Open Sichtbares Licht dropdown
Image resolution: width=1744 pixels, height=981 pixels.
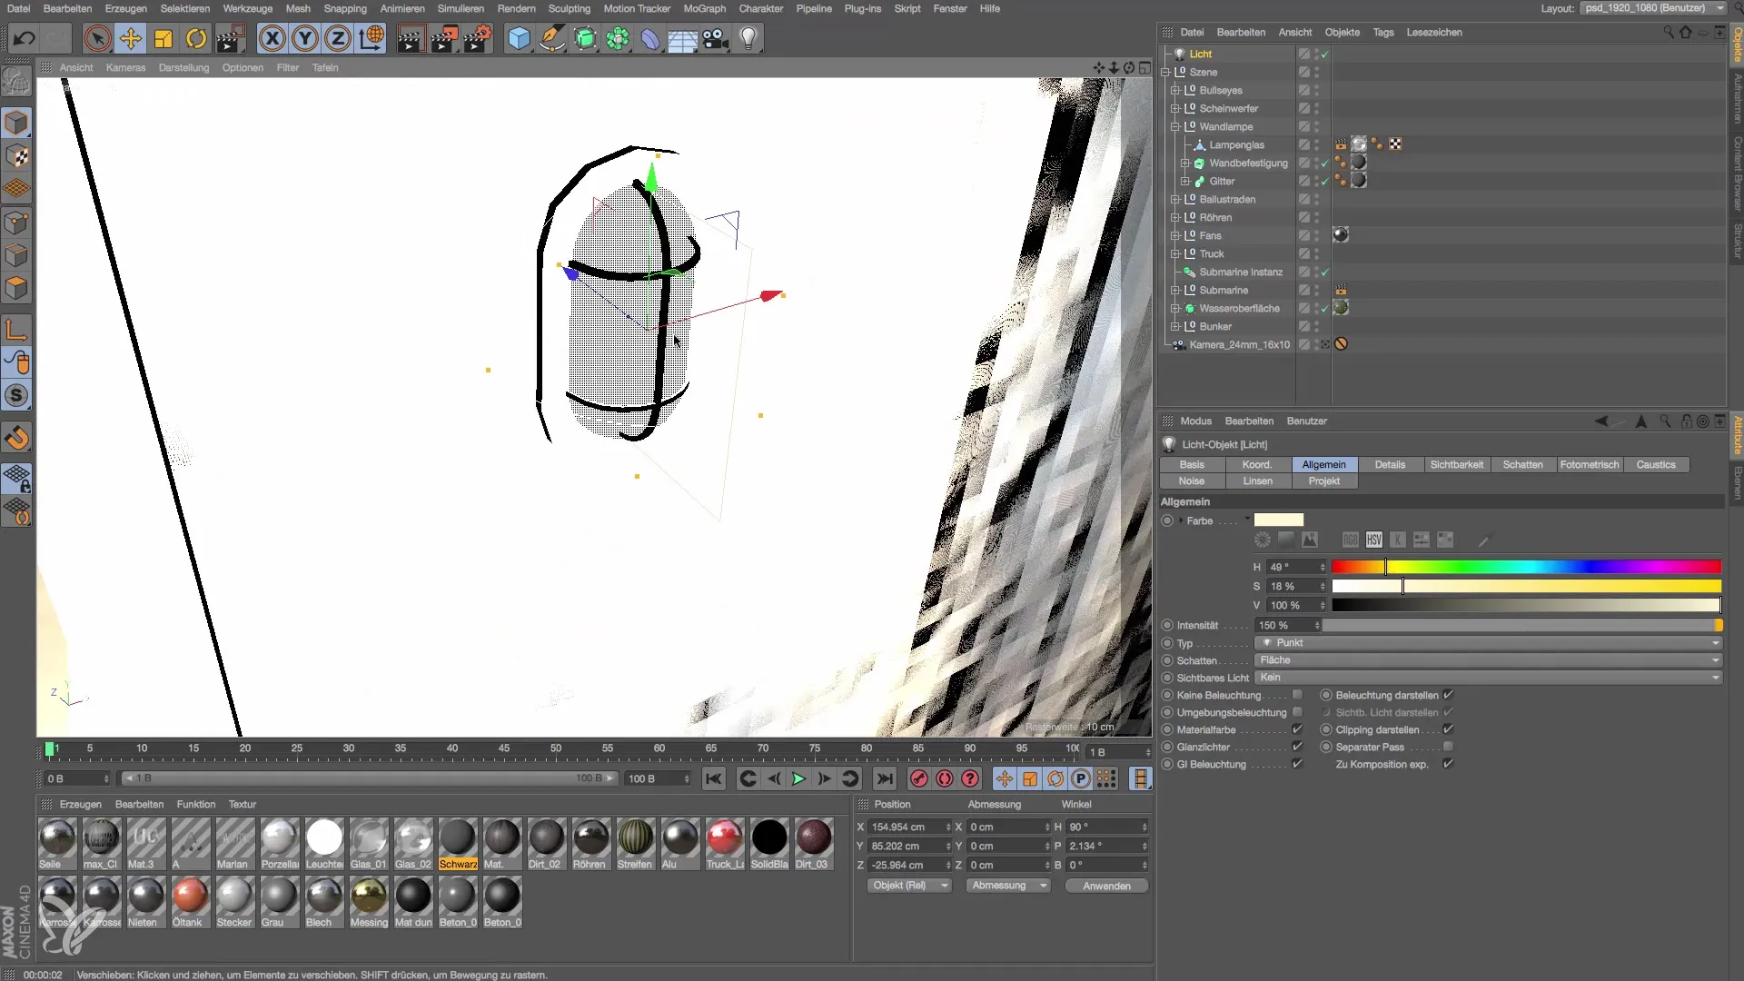(x=1489, y=678)
